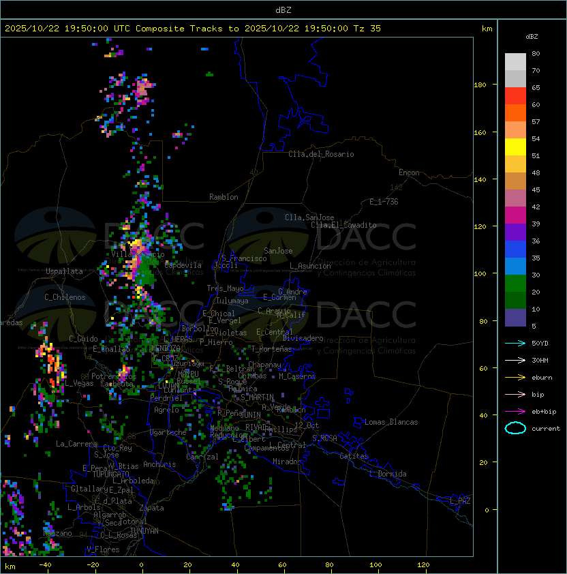
Task: Click the S_MARTIN place label
Action: (257, 397)
